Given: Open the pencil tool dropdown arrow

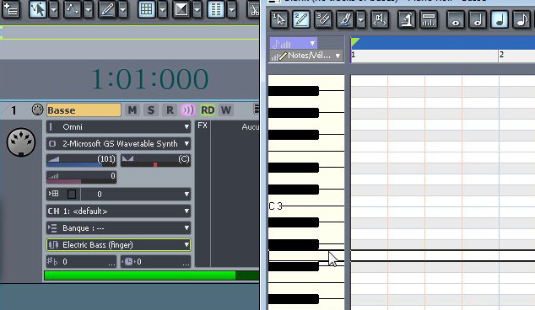Looking at the screenshot, I should (123, 9).
